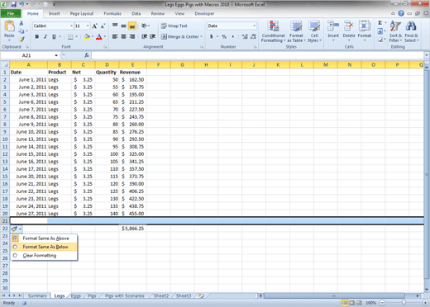Image resolution: width=430 pixels, height=307 pixels.
Task: Select Clear Formatting option
Action: pyautogui.click(x=44, y=255)
